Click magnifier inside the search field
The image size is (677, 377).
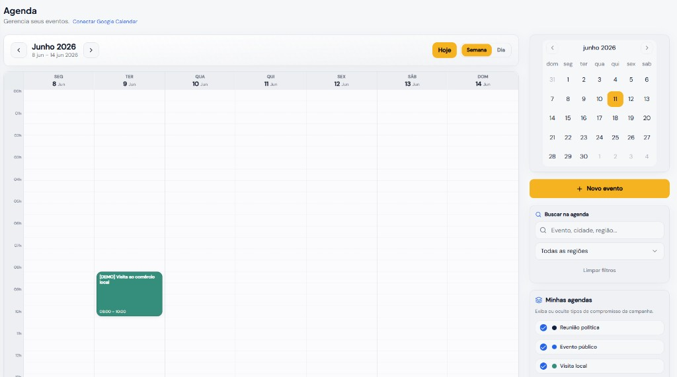(543, 230)
